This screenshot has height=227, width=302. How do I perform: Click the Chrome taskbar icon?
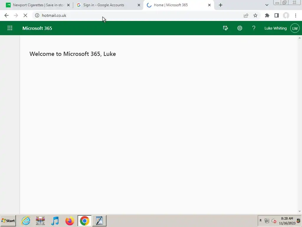(x=85, y=220)
